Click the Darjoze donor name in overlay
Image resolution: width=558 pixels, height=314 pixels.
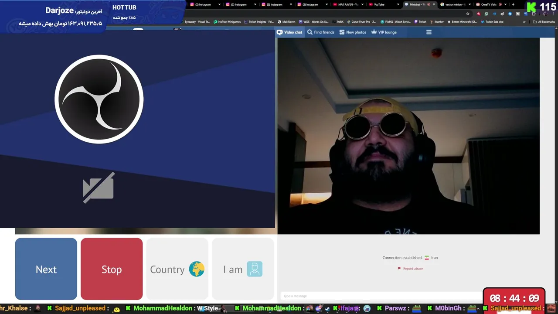click(x=59, y=10)
